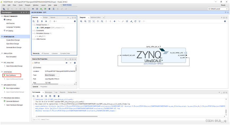Open Settings gear in main toolbar
This screenshot has width=230, height=125.
pyautogui.click(x=49, y=9)
